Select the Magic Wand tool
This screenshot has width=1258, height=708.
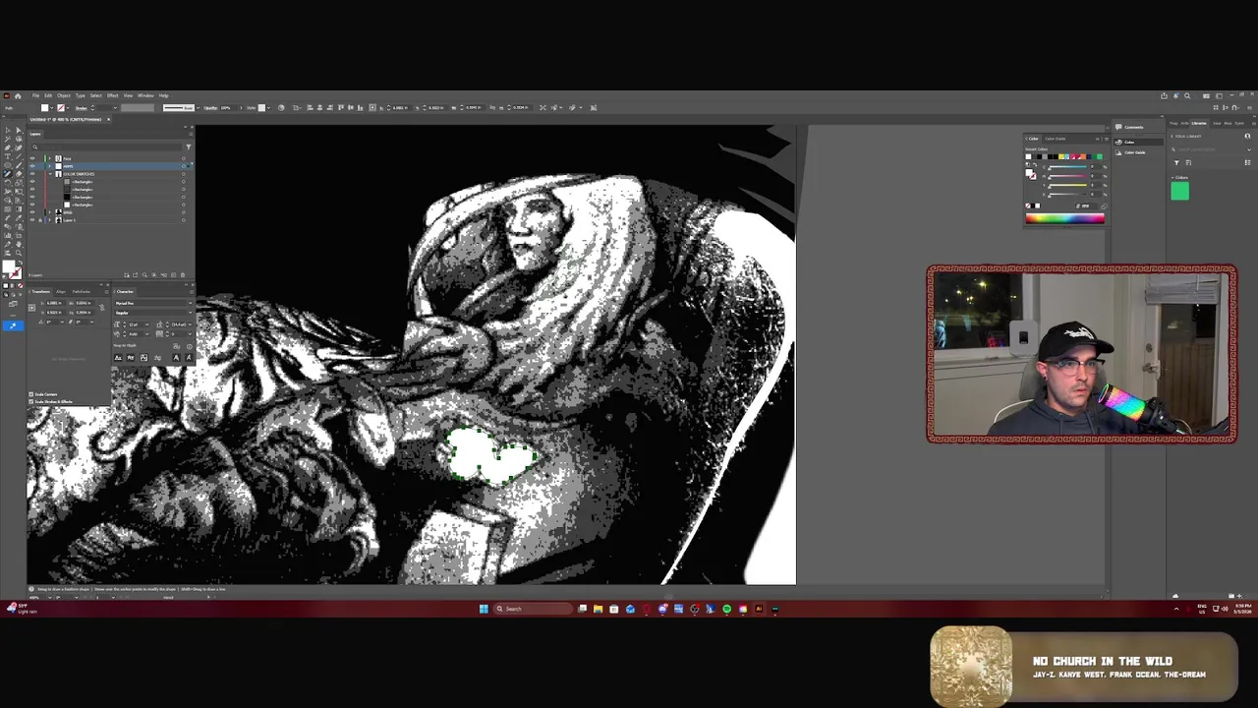[8, 139]
